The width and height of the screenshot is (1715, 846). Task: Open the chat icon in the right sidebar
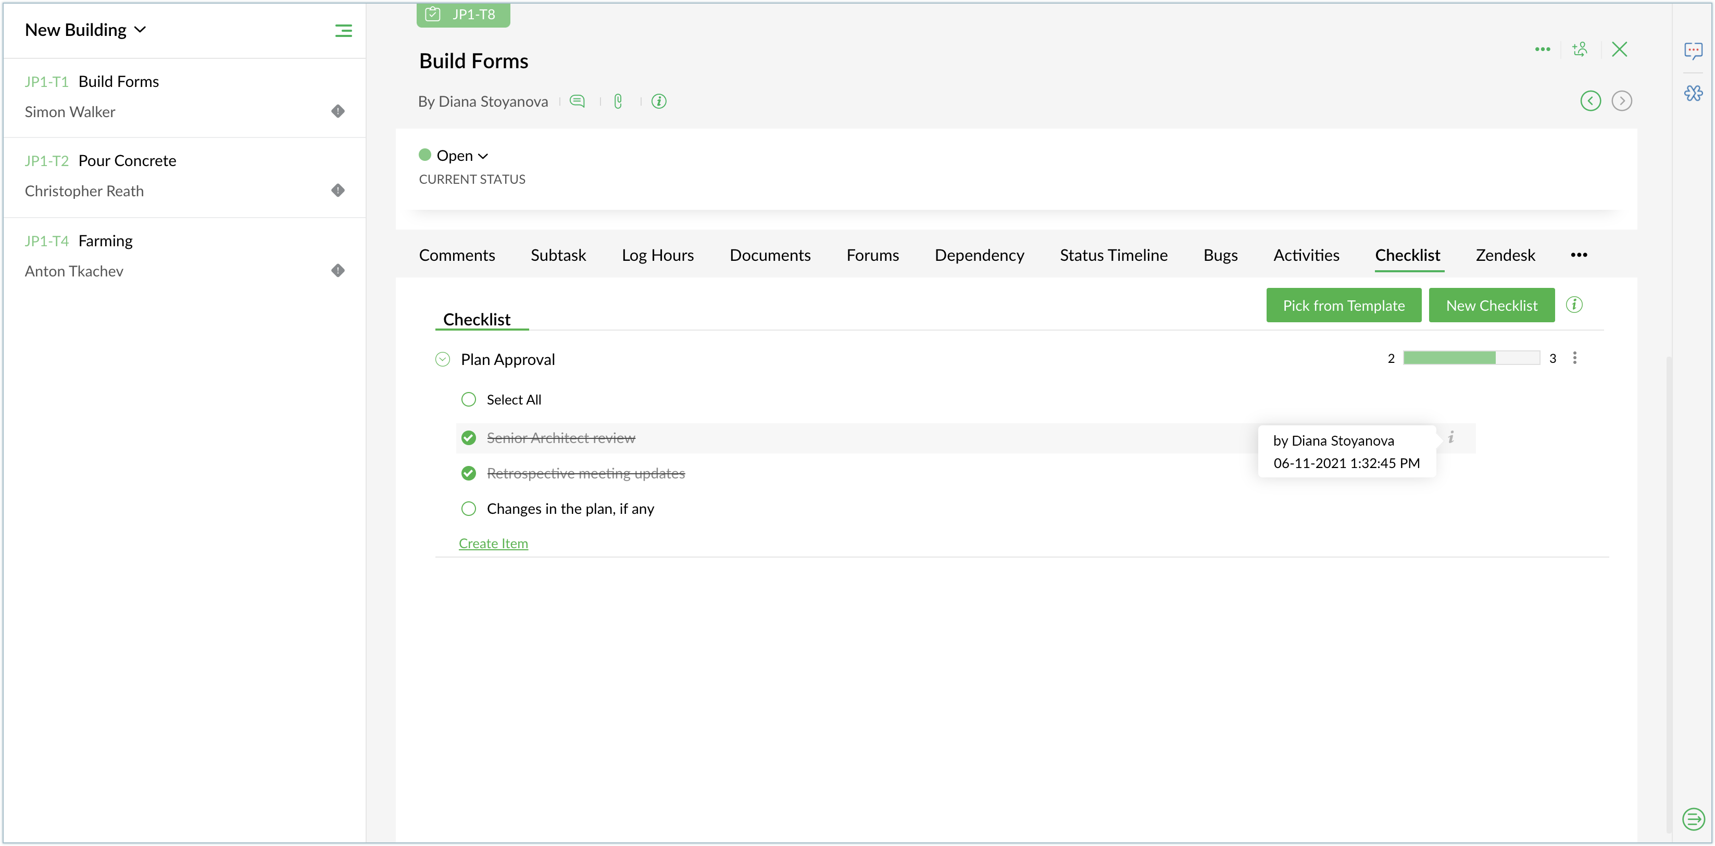[x=1693, y=50]
